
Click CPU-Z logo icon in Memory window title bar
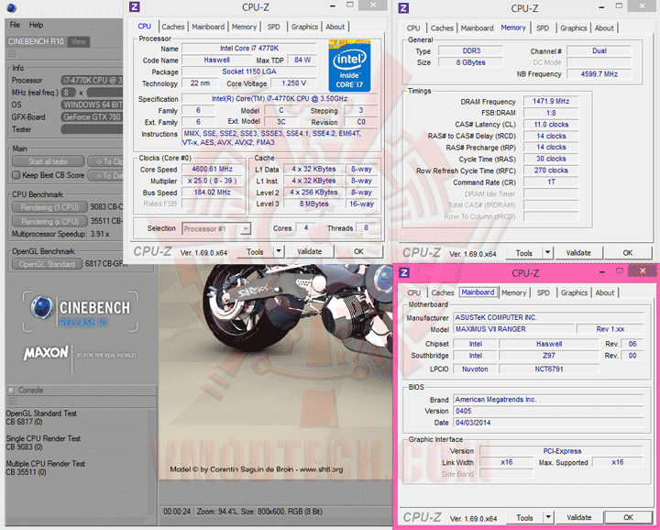[x=403, y=8]
